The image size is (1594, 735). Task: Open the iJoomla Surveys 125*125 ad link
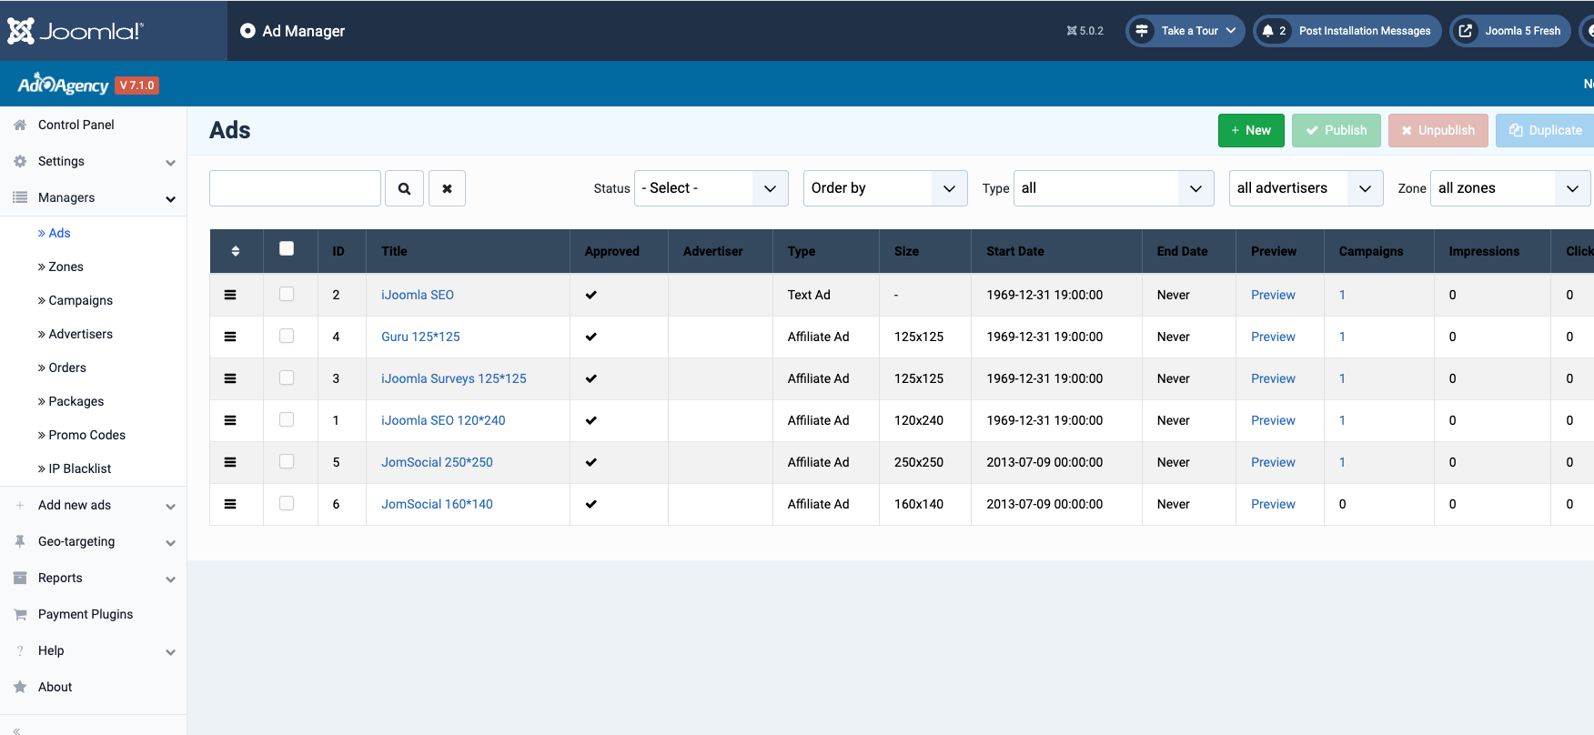[x=453, y=378]
